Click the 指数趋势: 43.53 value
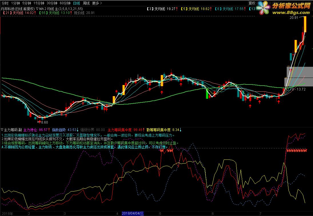 point(65,130)
